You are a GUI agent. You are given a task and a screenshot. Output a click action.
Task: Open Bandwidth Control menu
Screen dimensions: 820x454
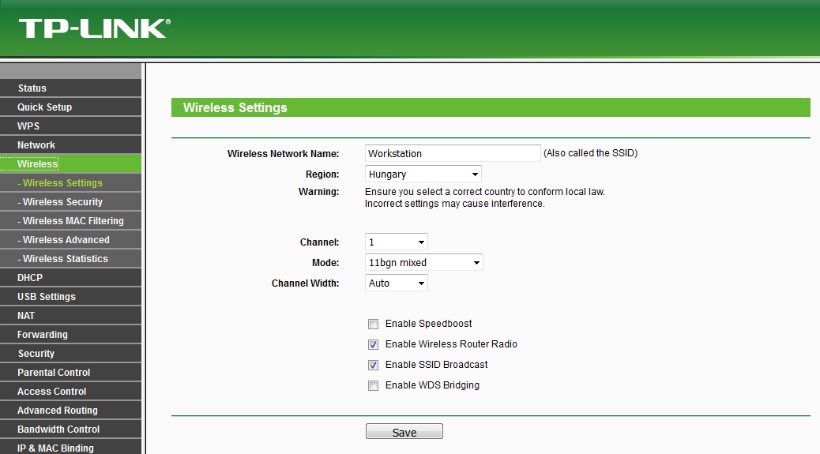click(70, 429)
